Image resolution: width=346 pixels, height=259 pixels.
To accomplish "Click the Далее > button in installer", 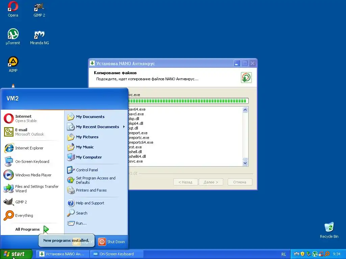I will [211, 182].
